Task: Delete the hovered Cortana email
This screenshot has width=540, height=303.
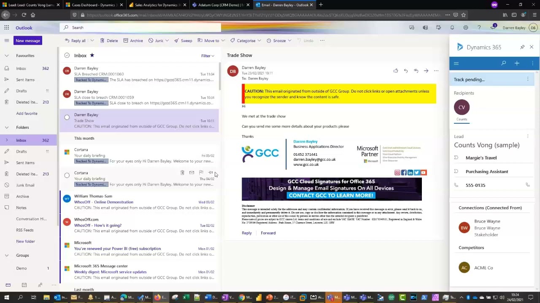Action: (x=182, y=173)
